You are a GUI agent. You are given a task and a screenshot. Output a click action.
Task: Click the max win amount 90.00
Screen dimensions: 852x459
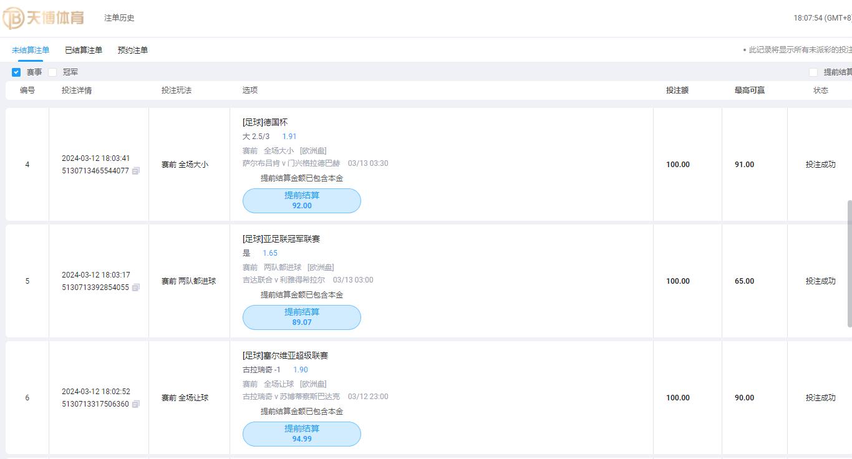click(x=744, y=398)
